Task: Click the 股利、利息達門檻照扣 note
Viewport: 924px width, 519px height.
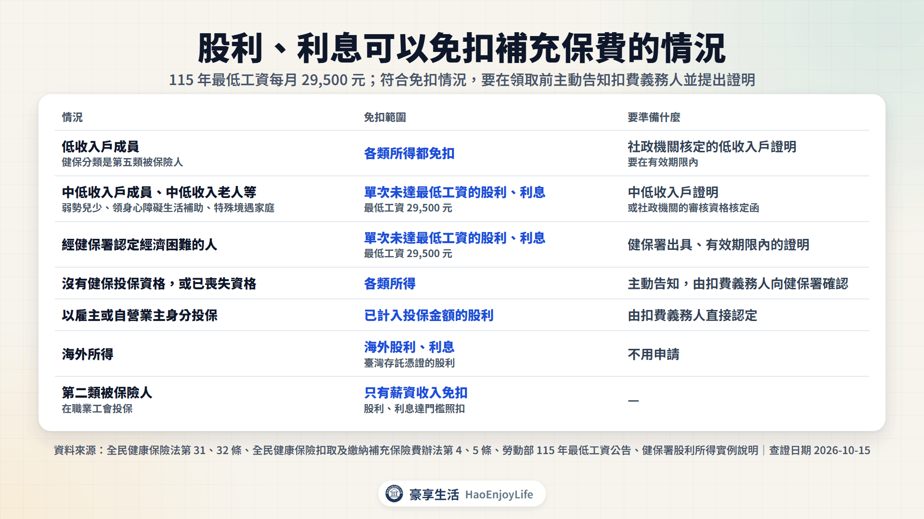Action: pyautogui.click(x=414, y=409)
